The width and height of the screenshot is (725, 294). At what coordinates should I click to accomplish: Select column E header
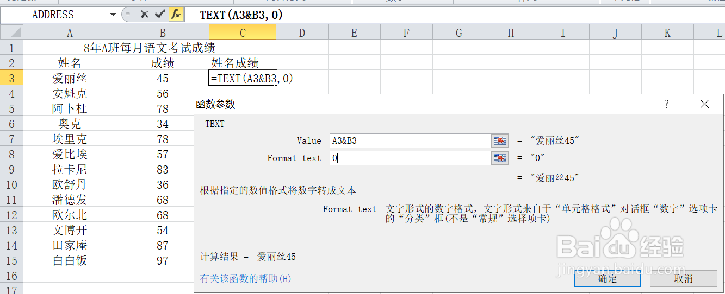pos(354,33)
